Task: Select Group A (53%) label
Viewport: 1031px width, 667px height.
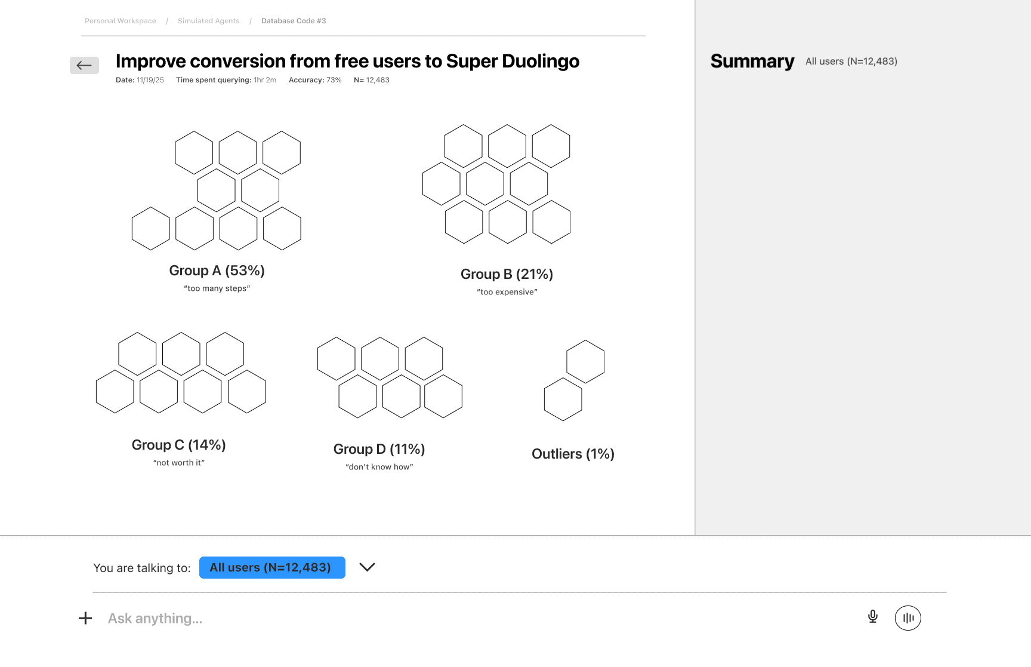Action: pos(217,271)
